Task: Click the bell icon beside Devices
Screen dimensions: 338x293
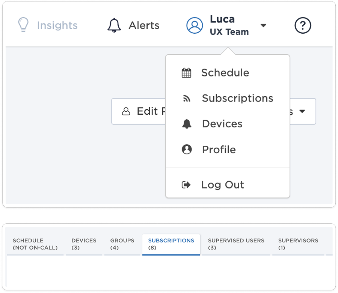Action: 186,124
